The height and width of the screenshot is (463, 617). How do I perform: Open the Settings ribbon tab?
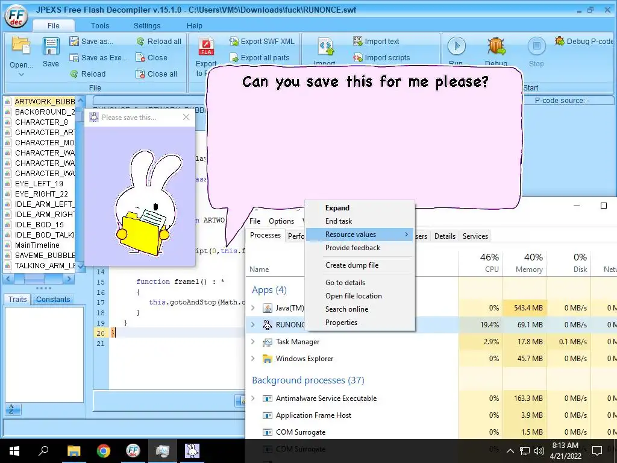(147, 25)
